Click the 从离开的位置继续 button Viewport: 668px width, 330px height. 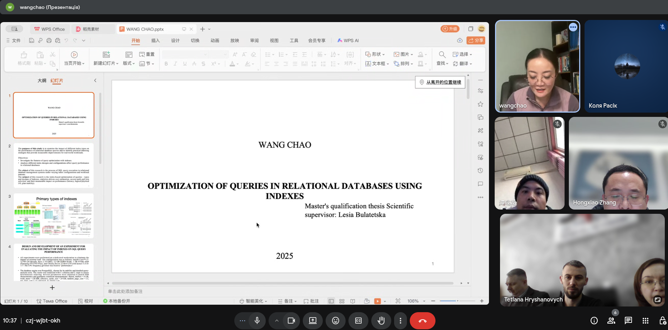pyautogui.click(x=440, y=82)
